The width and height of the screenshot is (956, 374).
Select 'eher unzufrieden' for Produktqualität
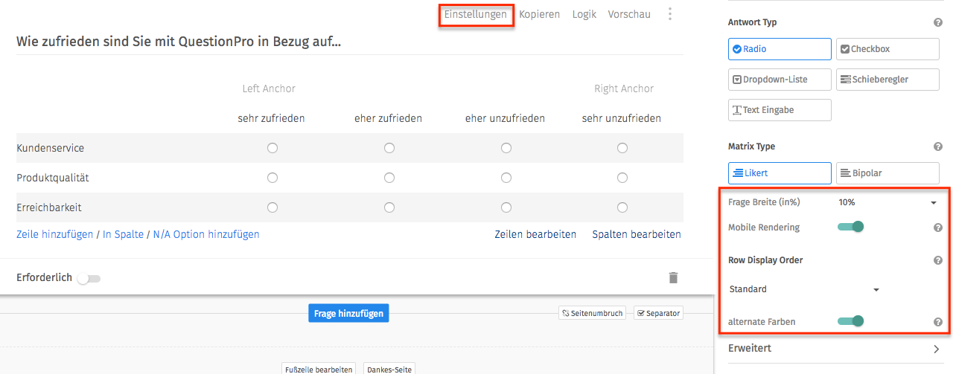(x=506, y=178)
